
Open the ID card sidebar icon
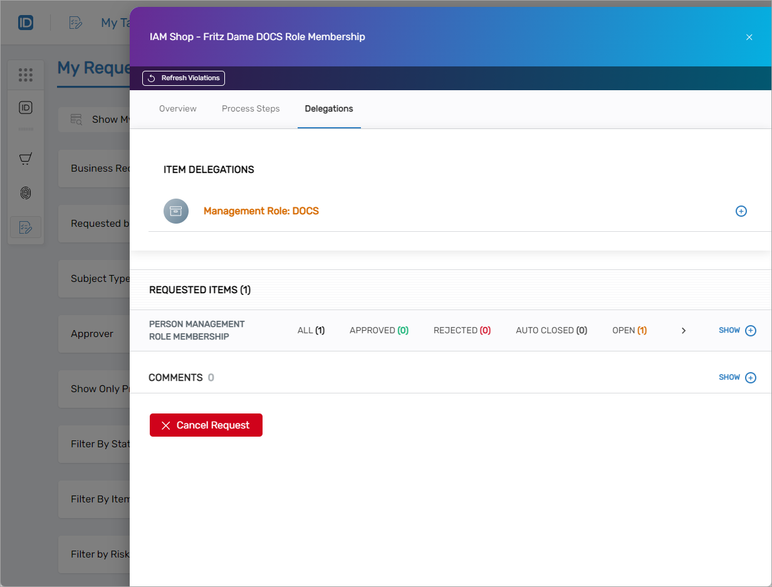click(x=26, y=108)
